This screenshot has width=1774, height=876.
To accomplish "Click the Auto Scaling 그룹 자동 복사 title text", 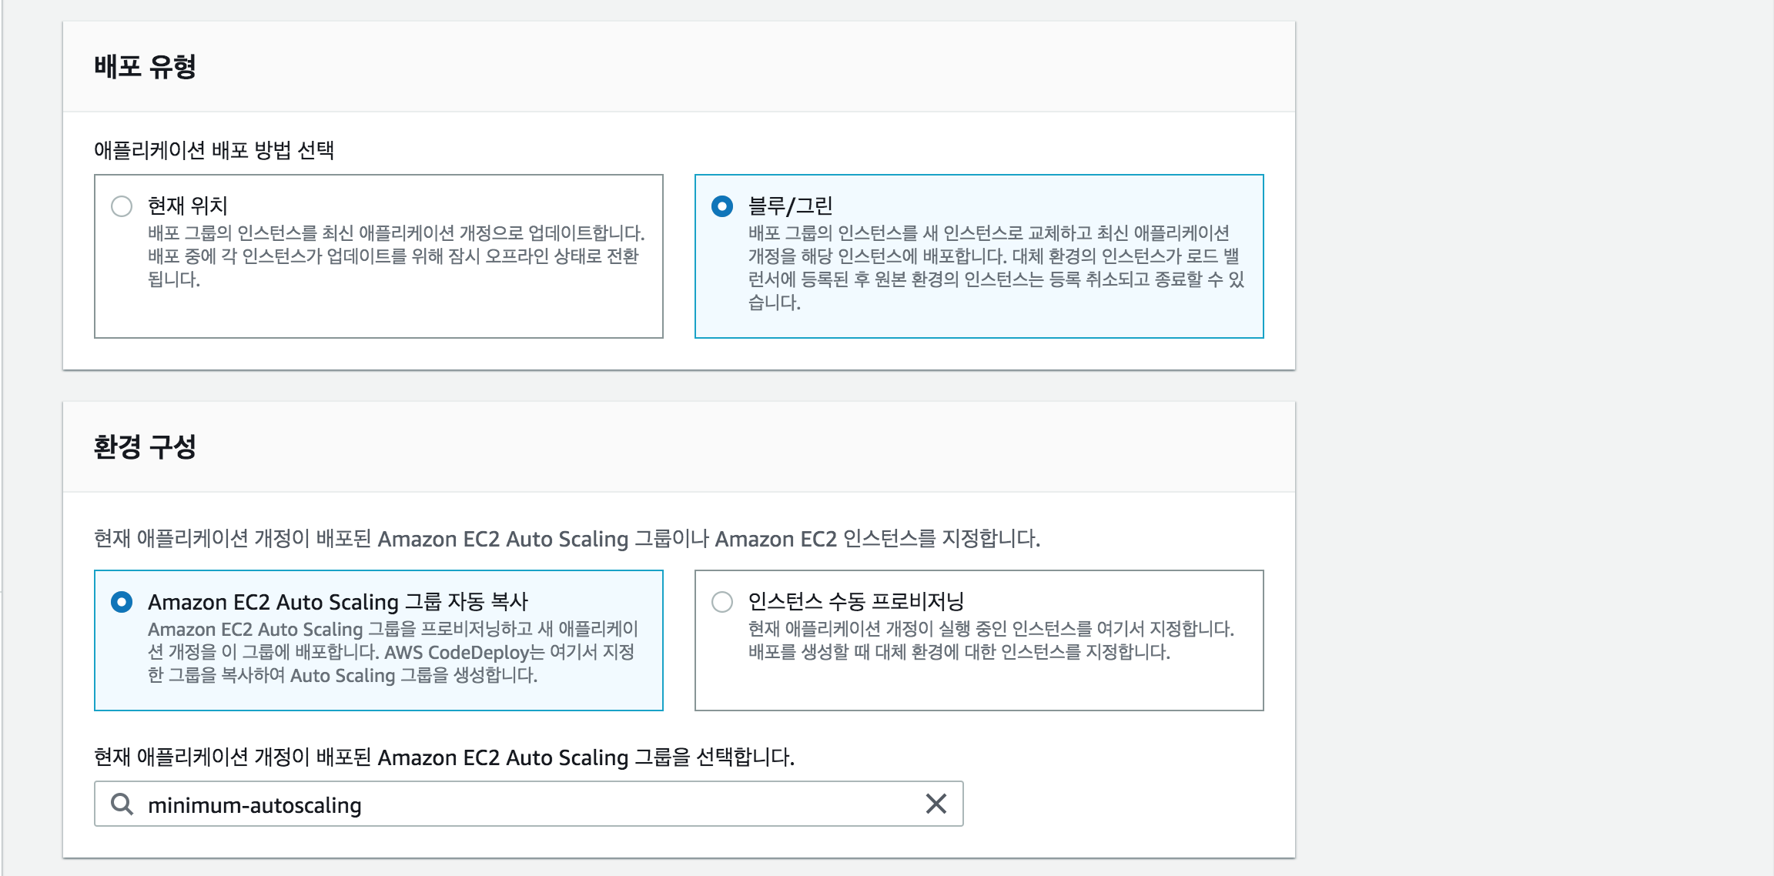I will [x=337, y=602].
